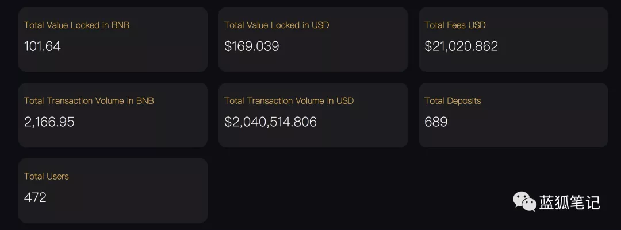Select the Total Fees USD label
The height and width of the screenshot is (230, 621).
[x=455, y=25]
